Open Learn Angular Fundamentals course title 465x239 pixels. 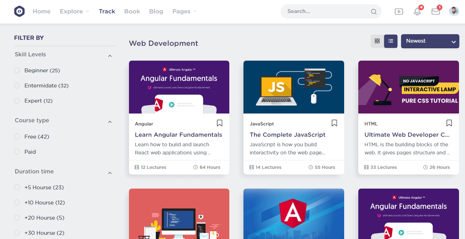click(x=178, y=135)
